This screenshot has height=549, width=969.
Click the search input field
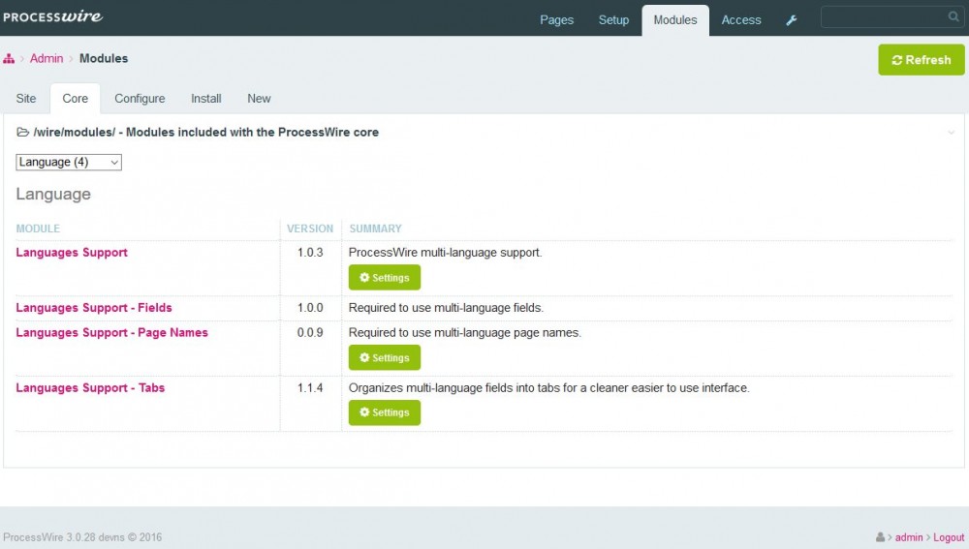(882, 17)
